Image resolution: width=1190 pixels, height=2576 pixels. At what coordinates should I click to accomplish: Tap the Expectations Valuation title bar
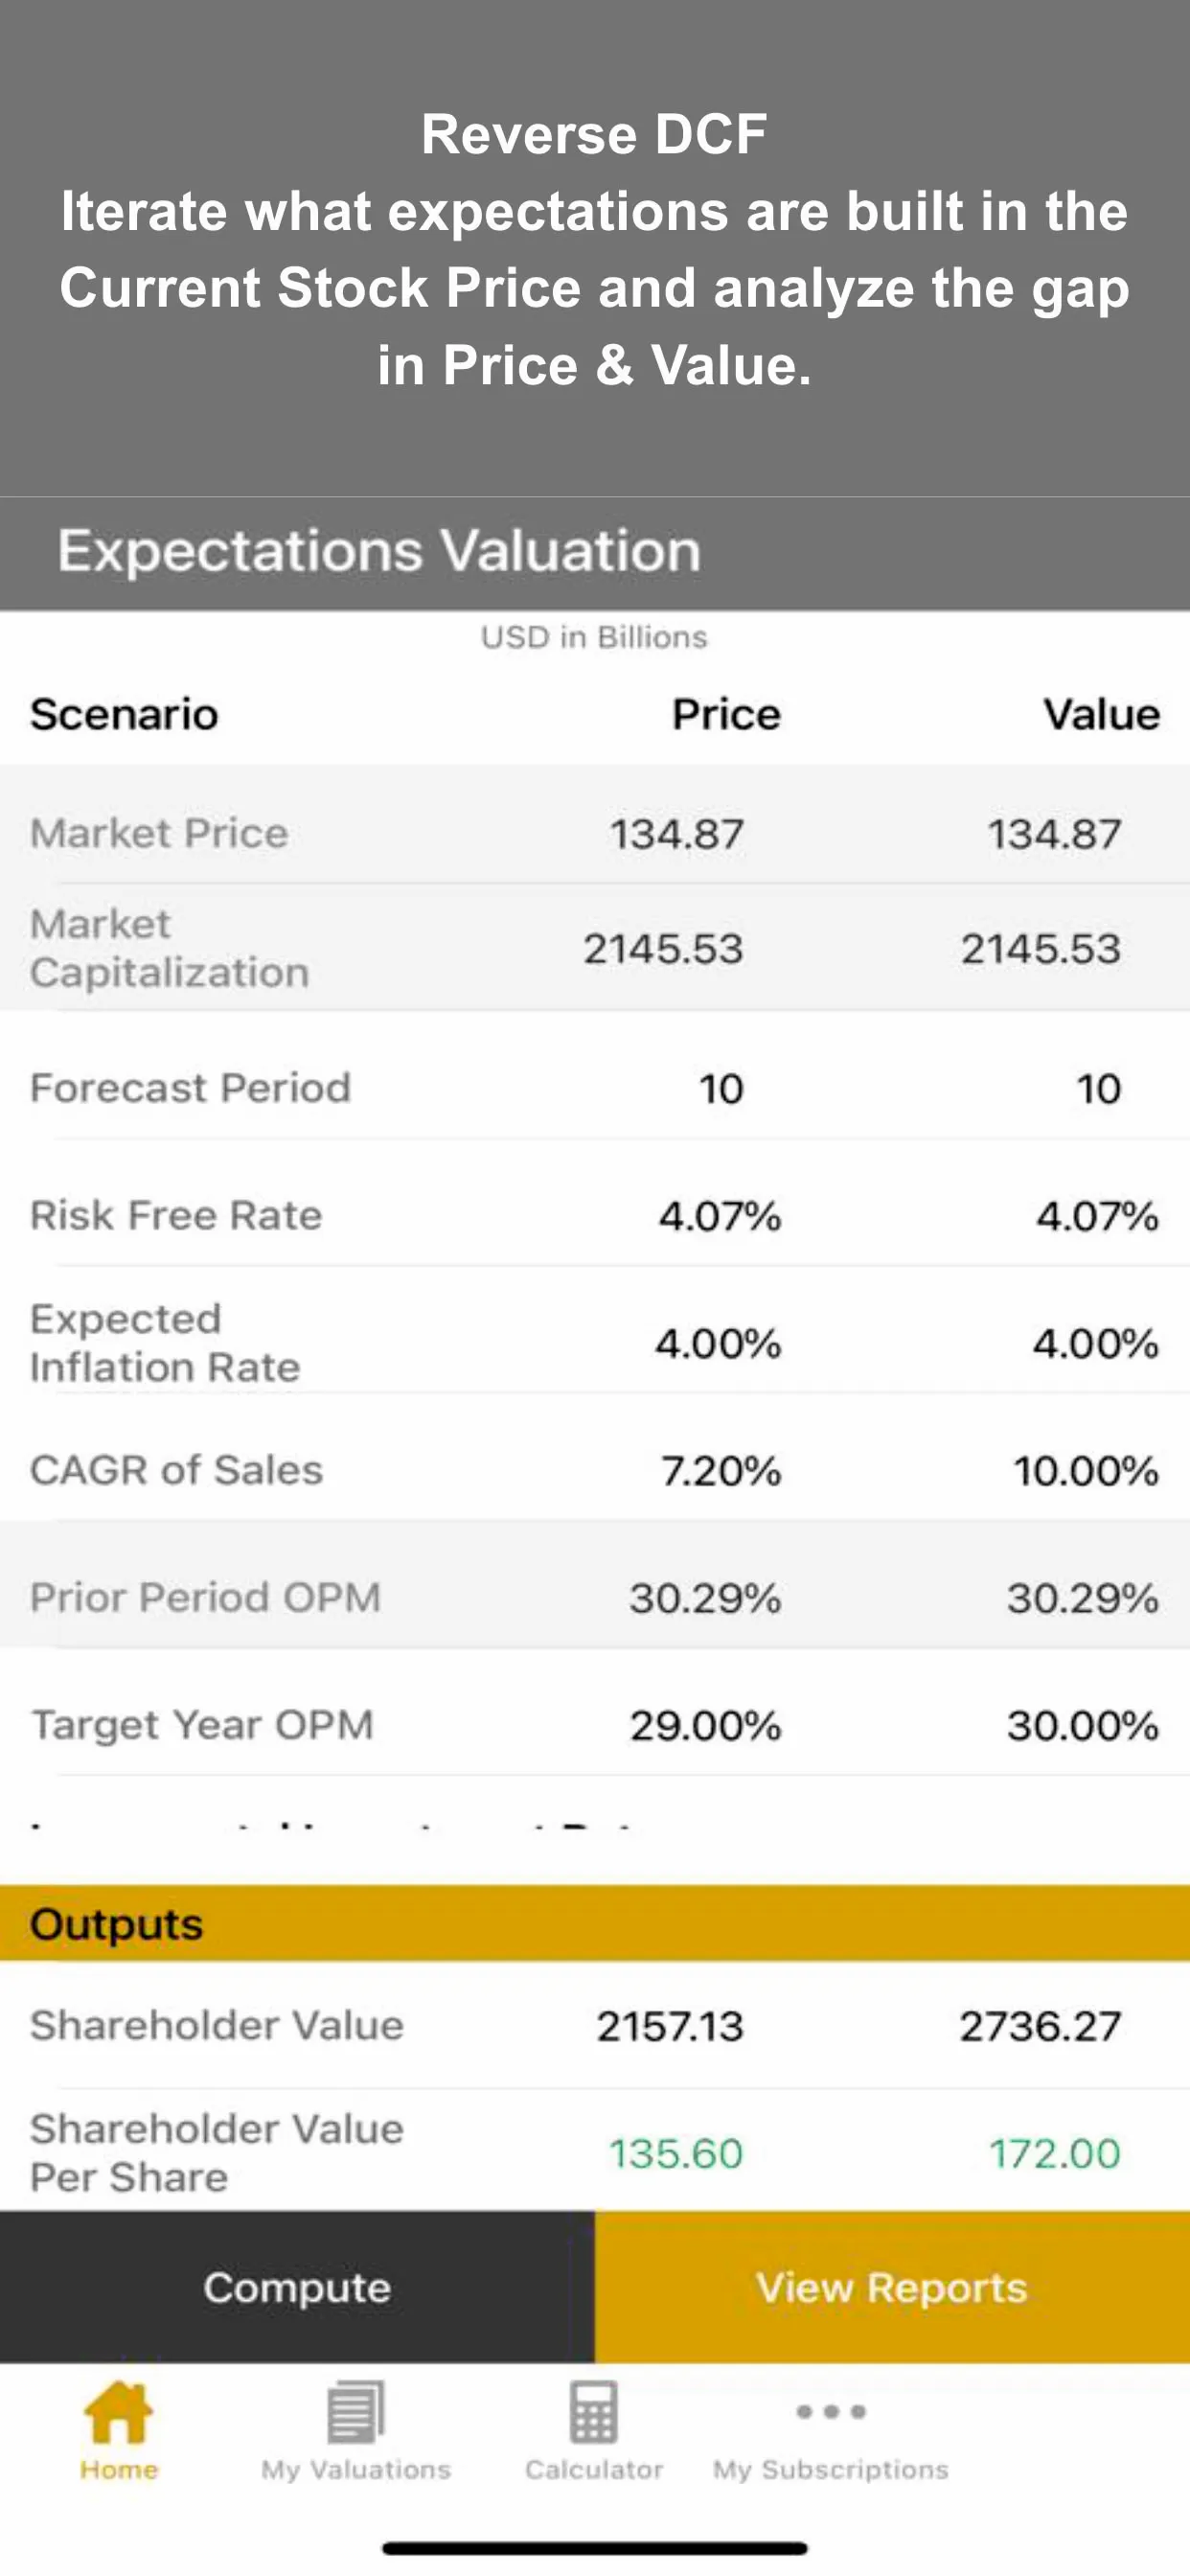click(x=595, y=553)
